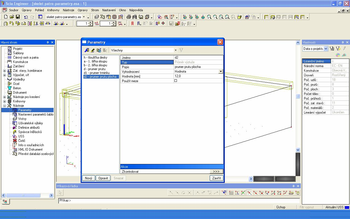Viewport: 350px width, 219px height.
Task: Click the zoom by window magnifier icon
Action: [221, 17]
